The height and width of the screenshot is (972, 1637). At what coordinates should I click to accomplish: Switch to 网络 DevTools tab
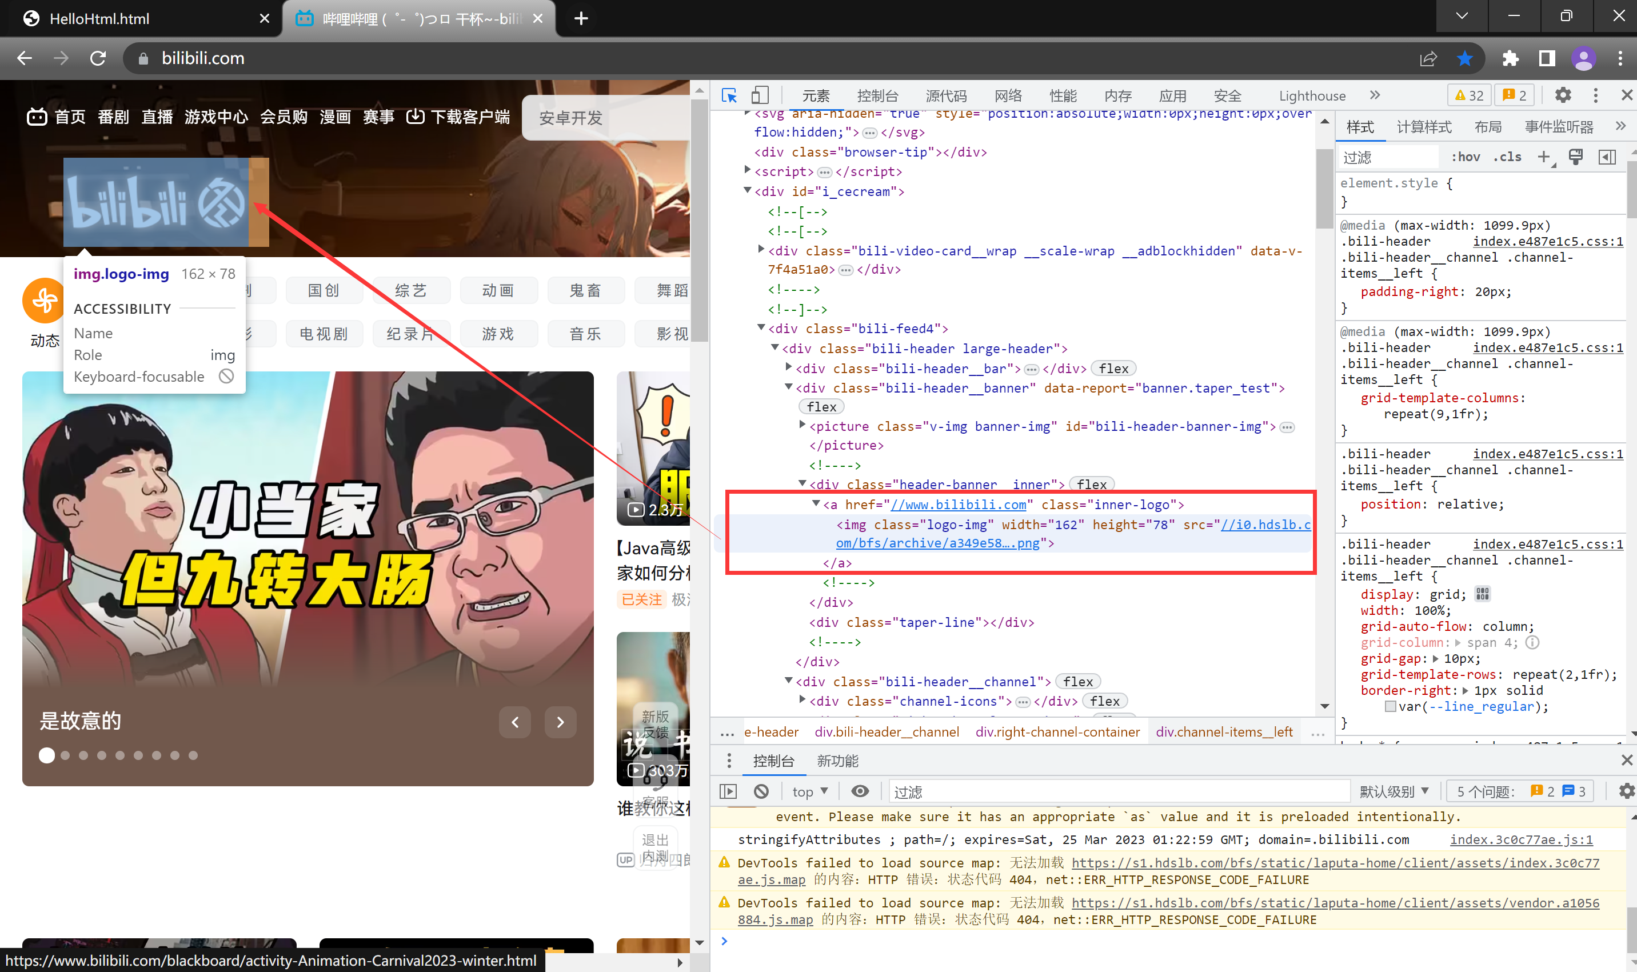point(1008,95)
